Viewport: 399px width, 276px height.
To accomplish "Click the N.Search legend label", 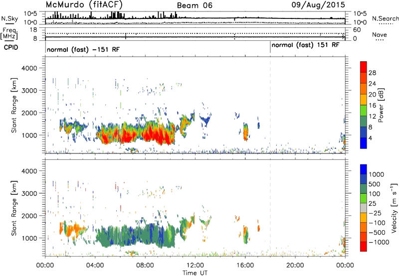I will (385, 18).
